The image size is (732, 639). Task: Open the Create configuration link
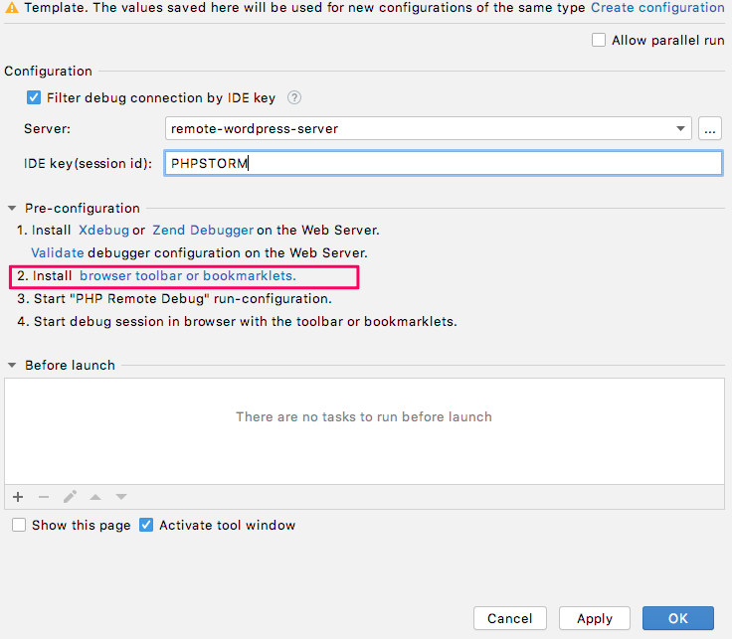657,8
